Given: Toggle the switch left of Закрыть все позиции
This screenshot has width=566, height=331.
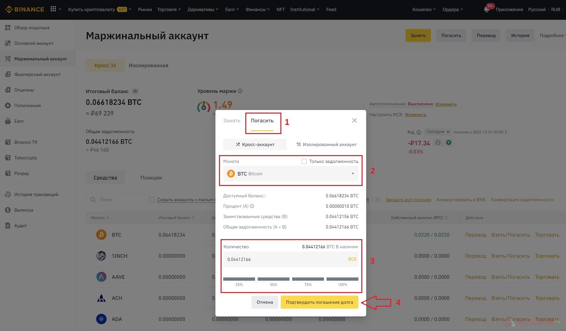Looking at the screenshot, I should coord(376,200).
